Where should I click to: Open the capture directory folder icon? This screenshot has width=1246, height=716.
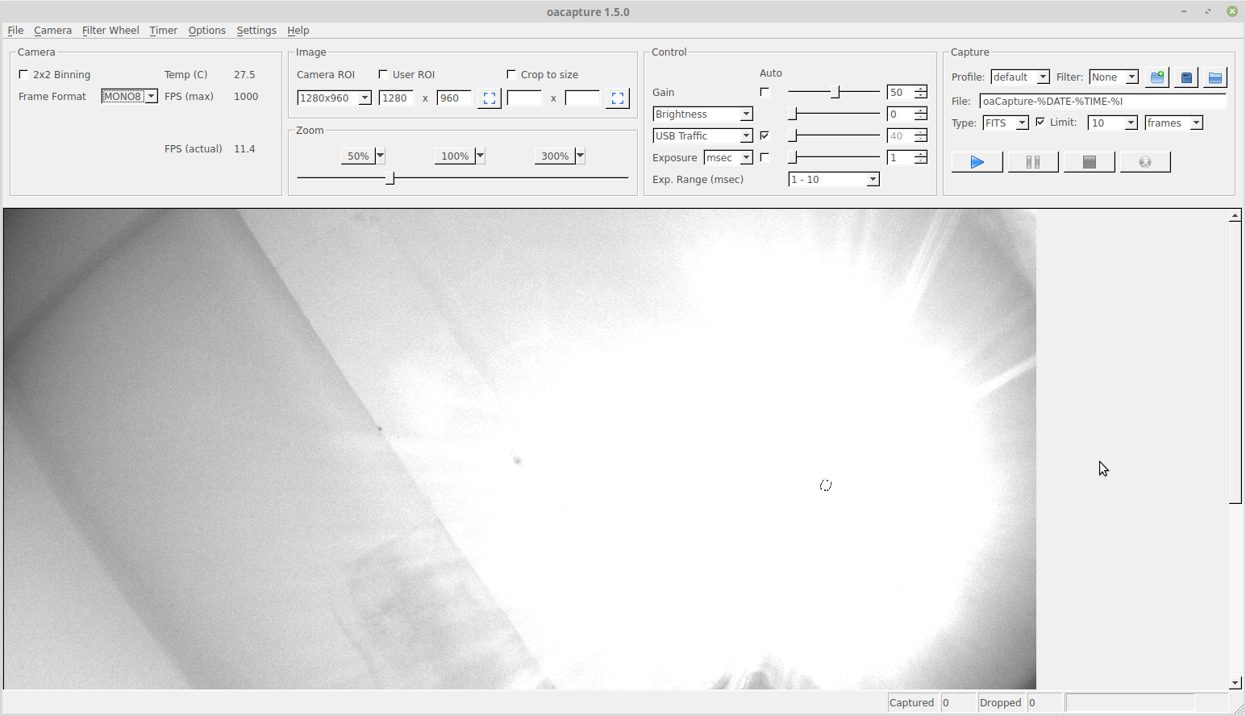(1215, 77)
